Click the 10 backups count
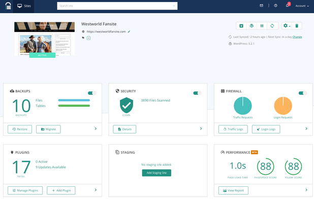Viewport: 314px width, 200px height. pos(21,106)
